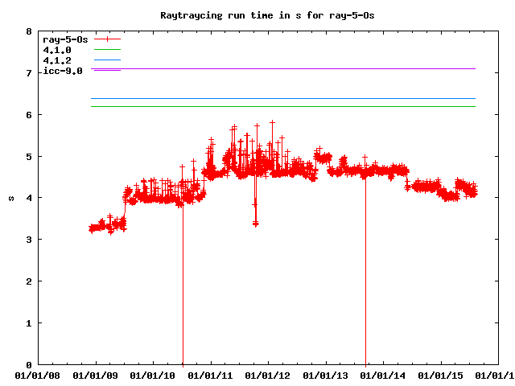Click the y-axis tick label 3
Screen dimensions: 515x386
click(29, 240)
